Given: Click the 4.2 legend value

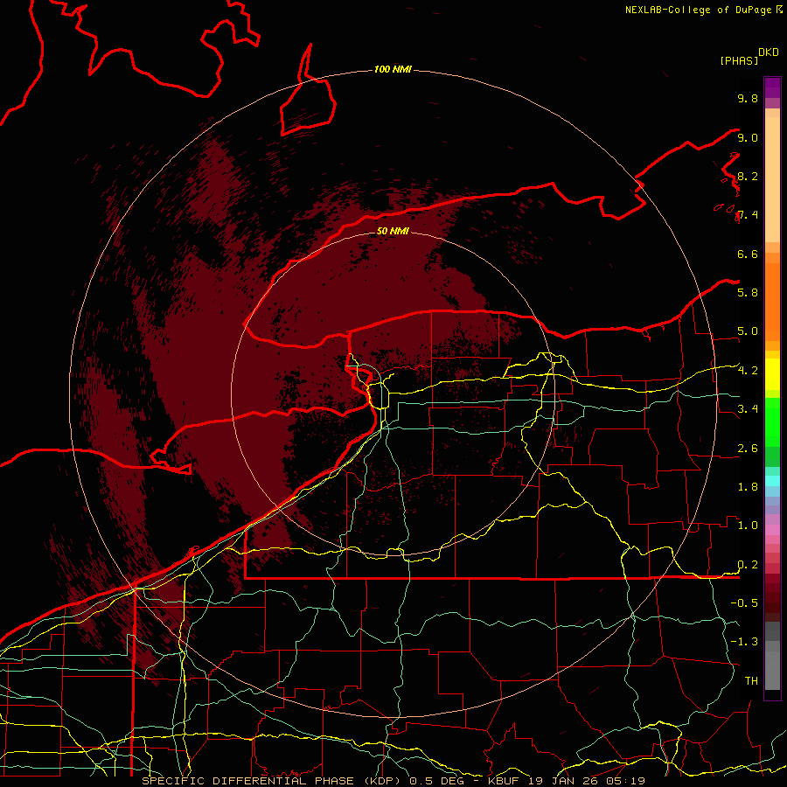Looking at the screenshot, I should coord(748,371).
